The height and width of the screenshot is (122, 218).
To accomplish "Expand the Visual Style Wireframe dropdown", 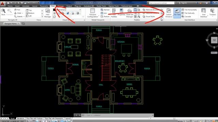I will [80, 10].
